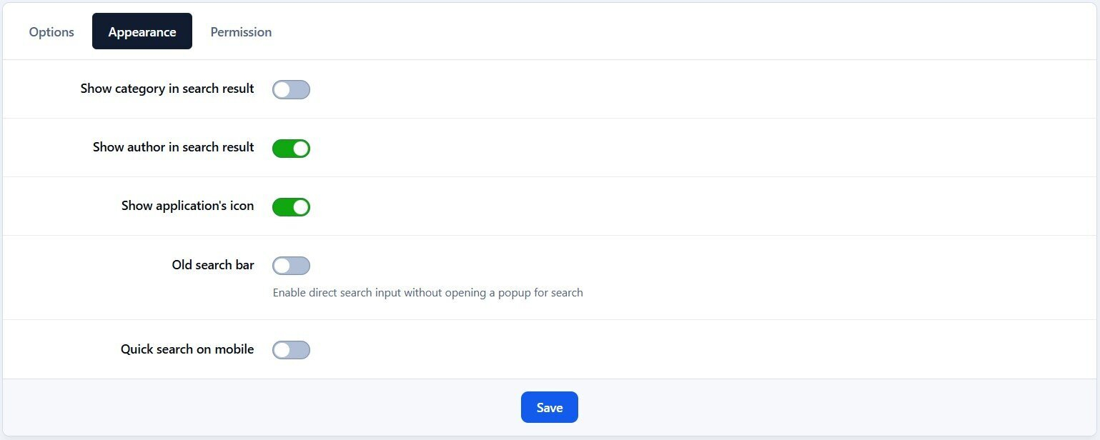Toggle Quick search on mobile on
Screen dimensions: 1100x440
click(x=291, y=350)
